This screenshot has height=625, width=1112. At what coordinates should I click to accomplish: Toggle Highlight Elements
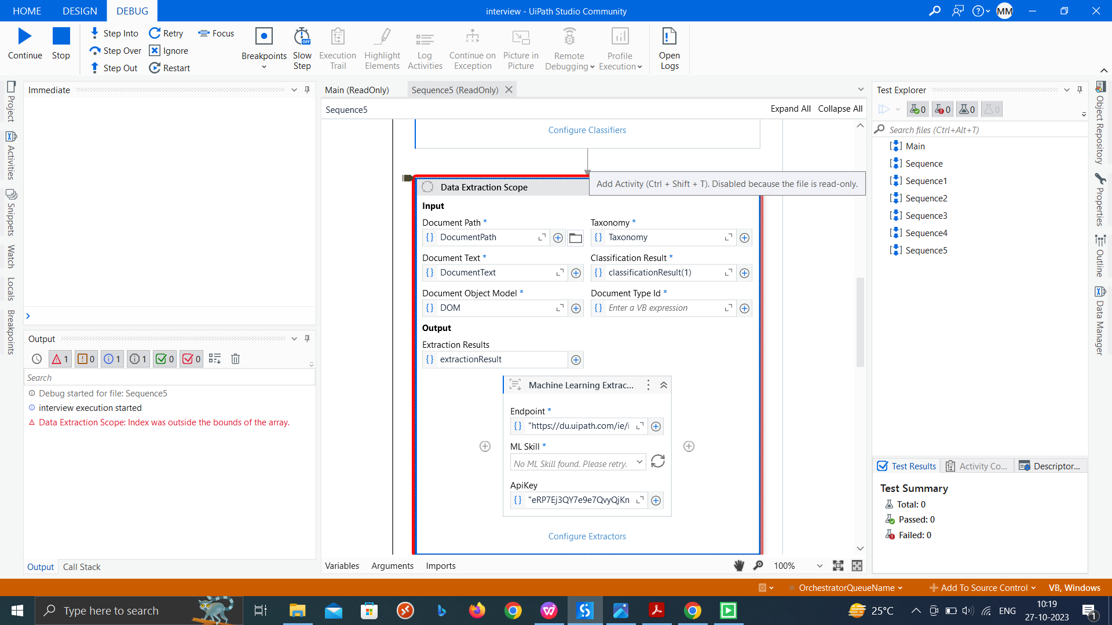(382, 49)
